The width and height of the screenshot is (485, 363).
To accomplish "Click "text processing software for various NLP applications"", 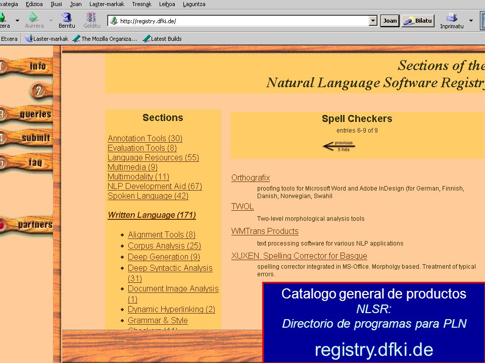I will click(x=330, y=243).
